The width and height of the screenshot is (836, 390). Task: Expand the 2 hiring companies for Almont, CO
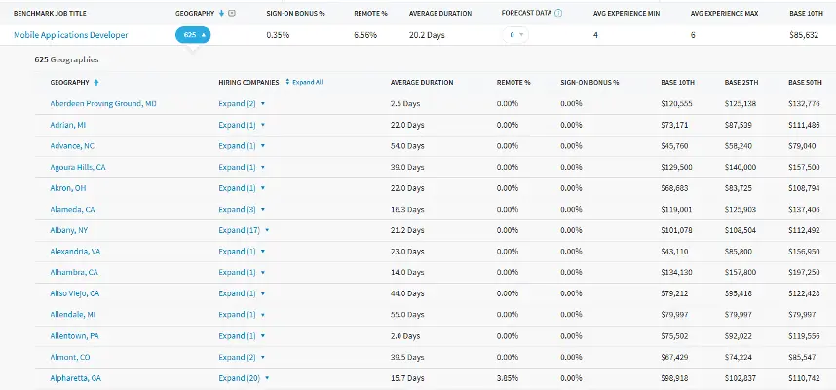pyautogui.click(x=242, y=358)
